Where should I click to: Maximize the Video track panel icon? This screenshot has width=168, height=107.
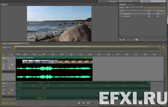click(x=14, y=58)
